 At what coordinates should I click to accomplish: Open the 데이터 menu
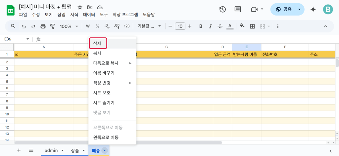[89, 15]
